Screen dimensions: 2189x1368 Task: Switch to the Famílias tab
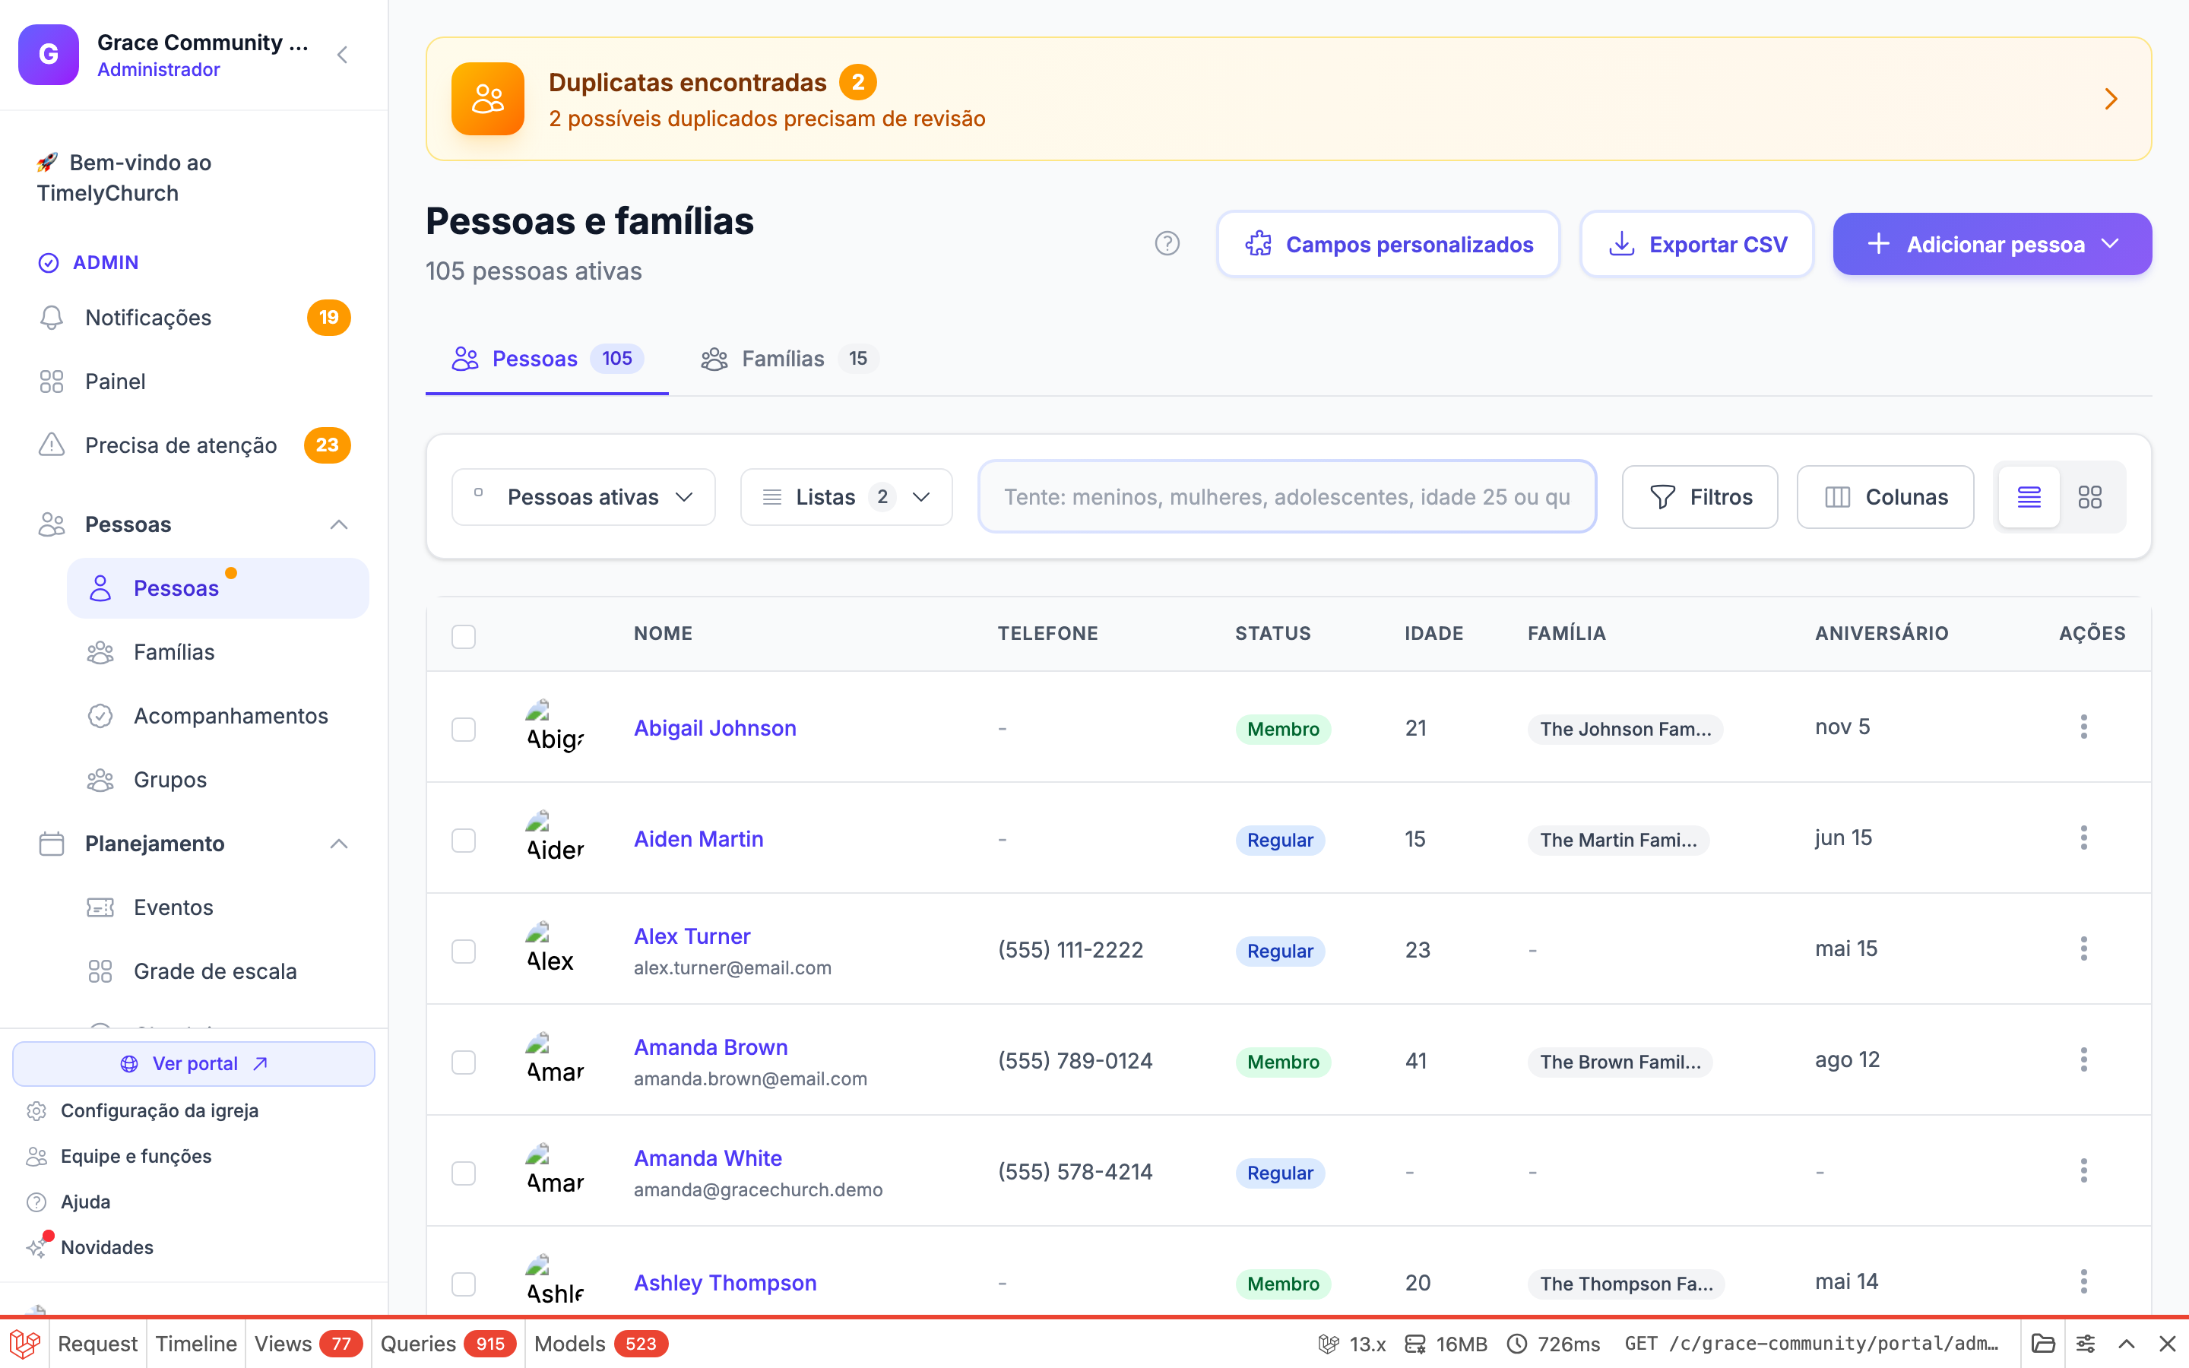(788, 359)
